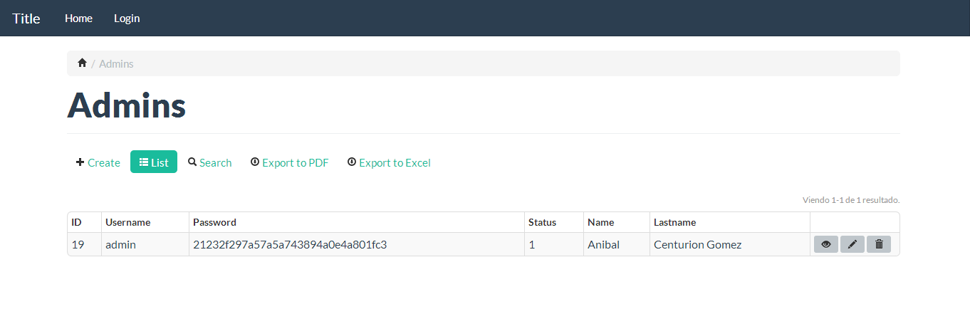Select the List button
970x319 pixels.
click(154, 162)
